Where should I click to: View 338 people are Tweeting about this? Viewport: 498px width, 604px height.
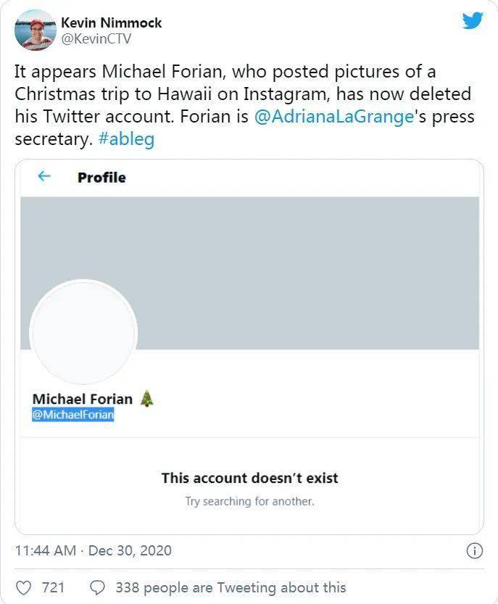(231, 587)
